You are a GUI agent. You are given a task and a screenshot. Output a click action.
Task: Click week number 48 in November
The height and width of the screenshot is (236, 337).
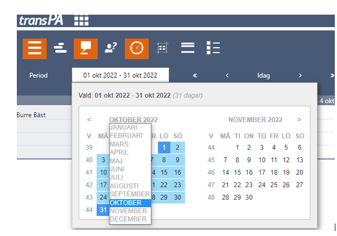point(211,197)
